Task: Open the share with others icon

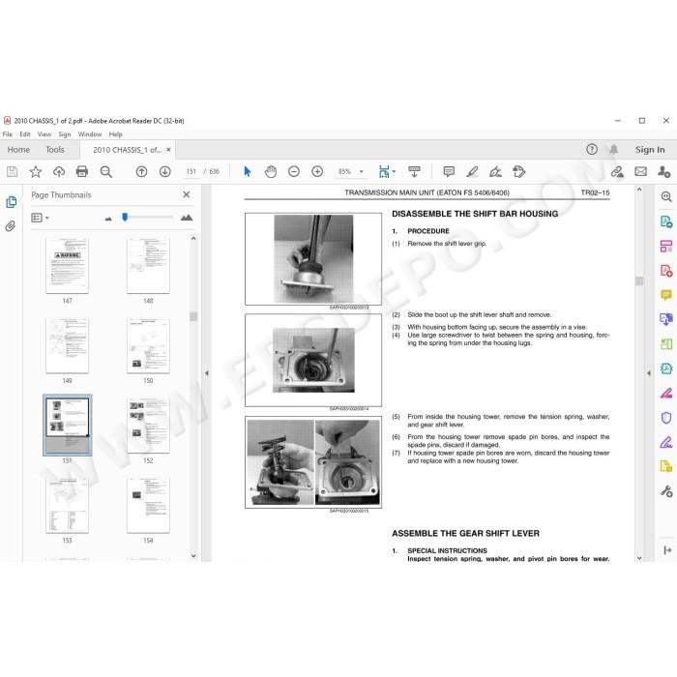Action: tap(664, 172)
